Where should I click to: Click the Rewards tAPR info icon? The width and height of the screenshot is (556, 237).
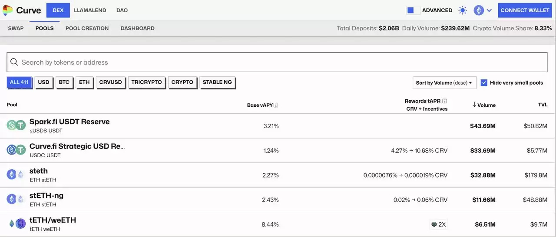444,101
